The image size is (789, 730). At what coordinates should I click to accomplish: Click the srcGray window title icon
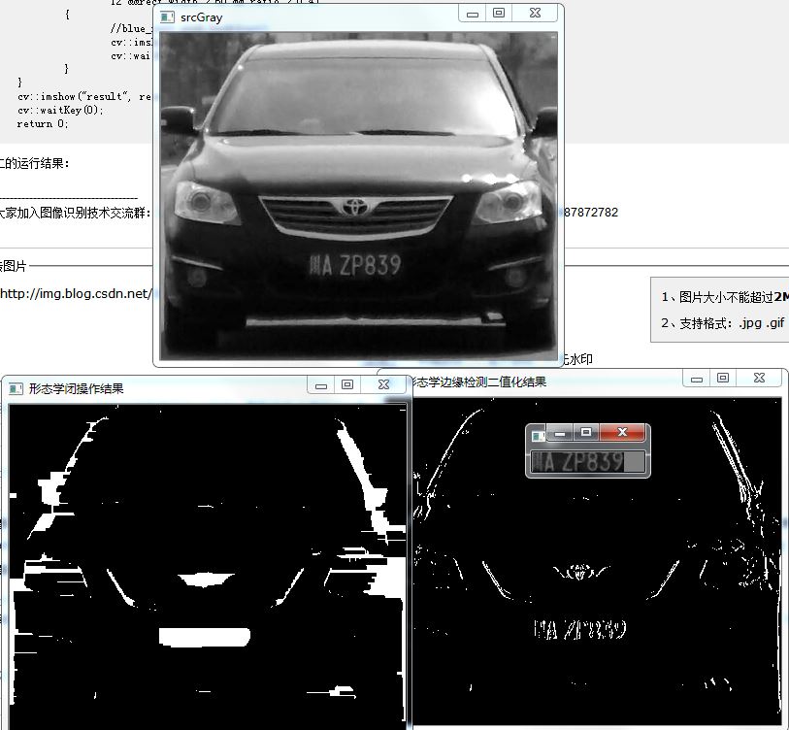[x=167, y=17]
